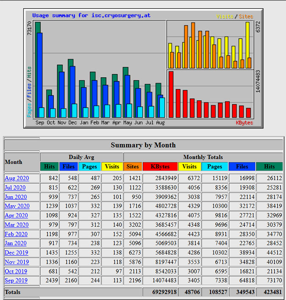Click the usage summary chart title
Image resolution: width=286 pixels, height=300 pixels.
(x=91, y=16)
